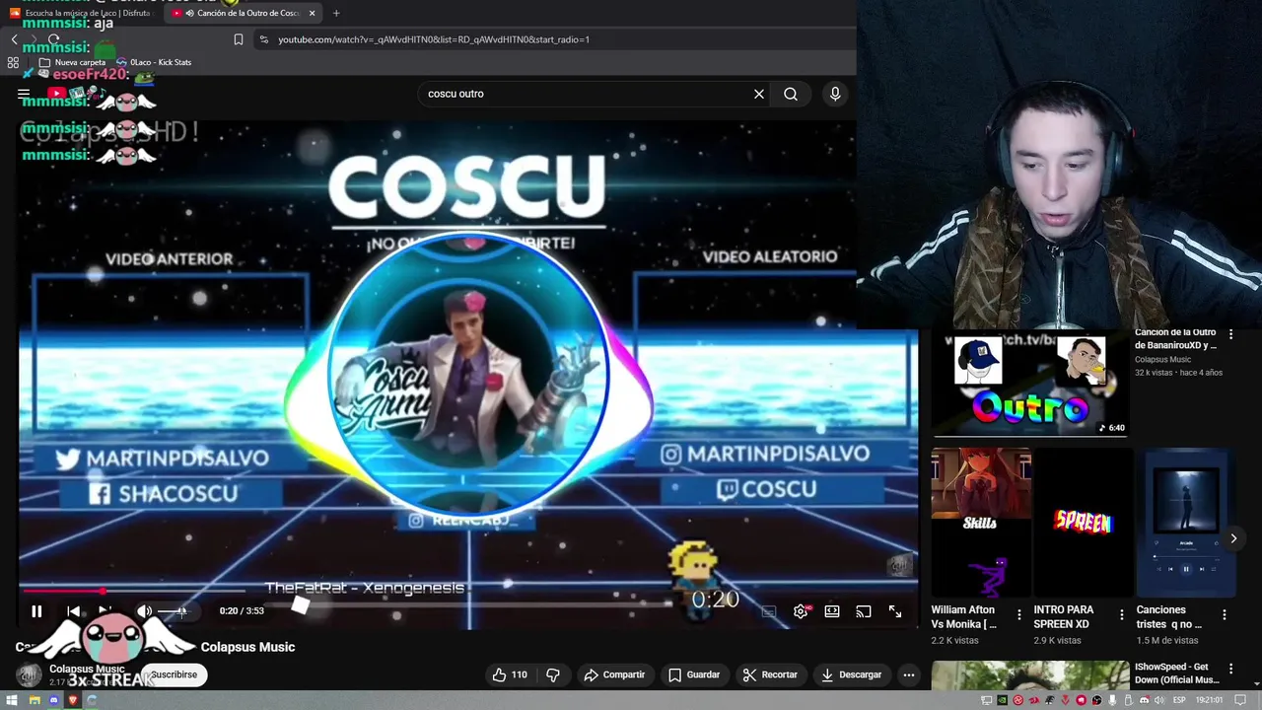Image resolution: width=1262 pixels, height=710 pixels.
Task: Open File Explorer from the taskbar
Action: [x=35, y=700]
